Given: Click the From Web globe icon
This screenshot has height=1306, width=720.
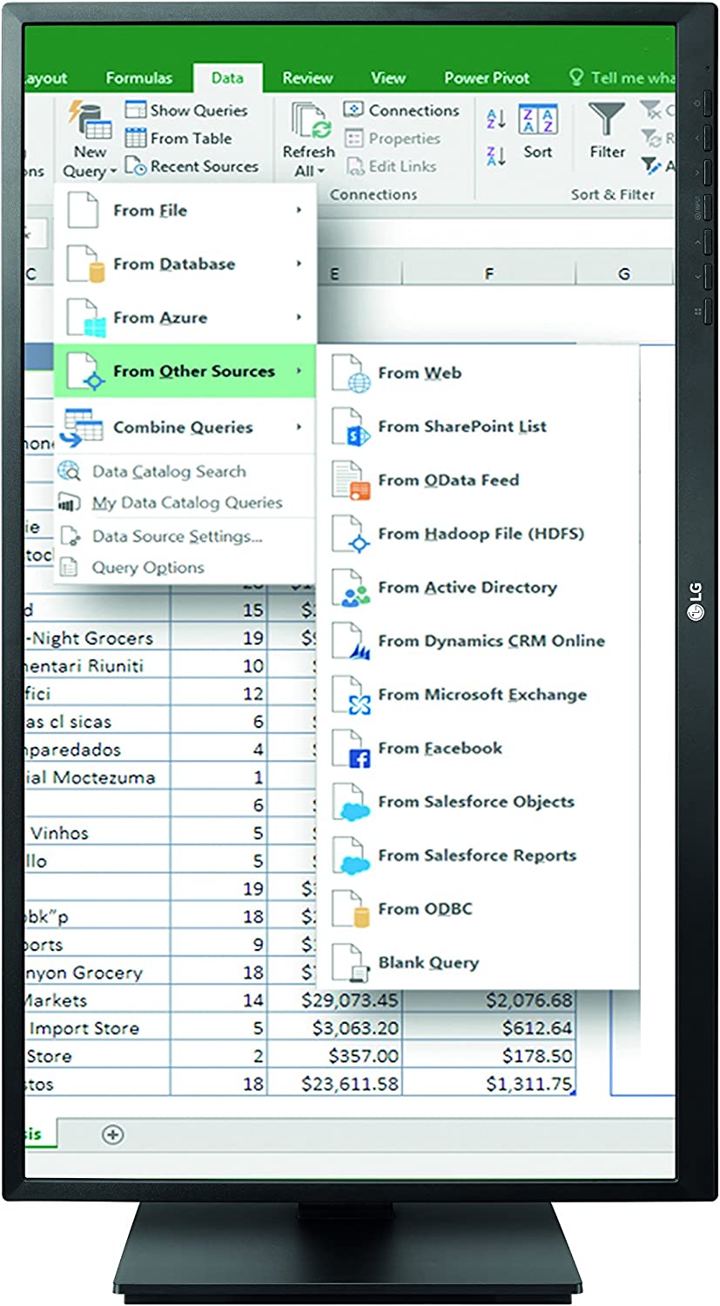Looking at the screenshot, I should [351, 374].
